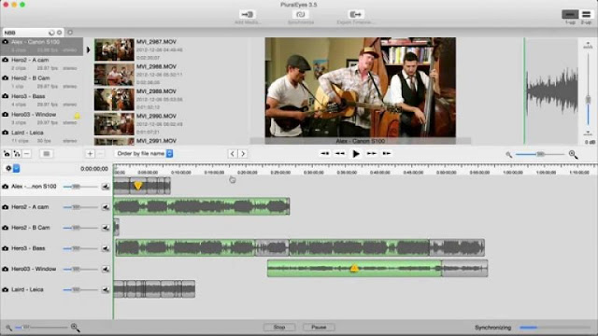Screen dimensions: 598x336
Task: Open the MVI_2987.MOV clip thumbnail
Action: 114,49
